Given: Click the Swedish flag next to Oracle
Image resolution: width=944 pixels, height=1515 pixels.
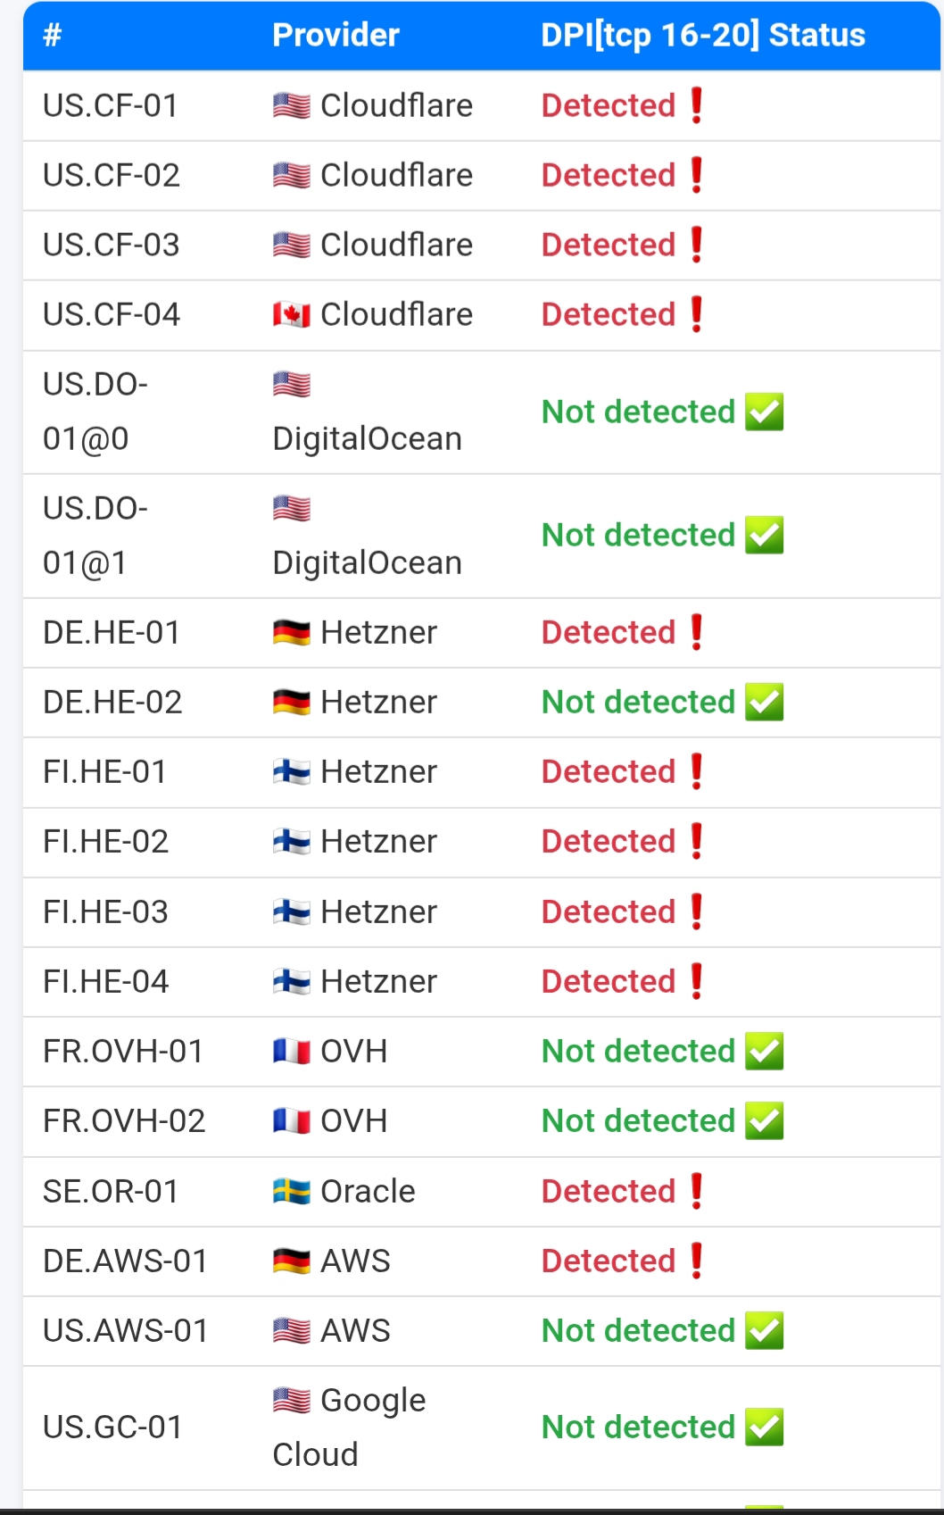Looking at the screenshot, I should click(x=292, y=1191).
